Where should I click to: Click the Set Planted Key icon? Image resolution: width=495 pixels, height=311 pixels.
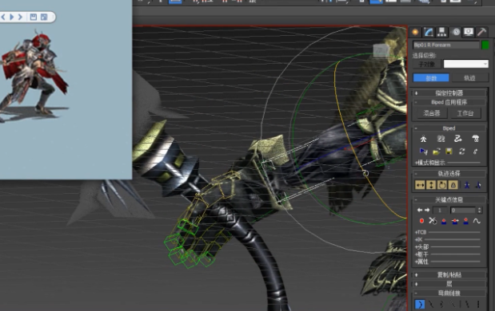pyautogui.click(x=444, y=221)
